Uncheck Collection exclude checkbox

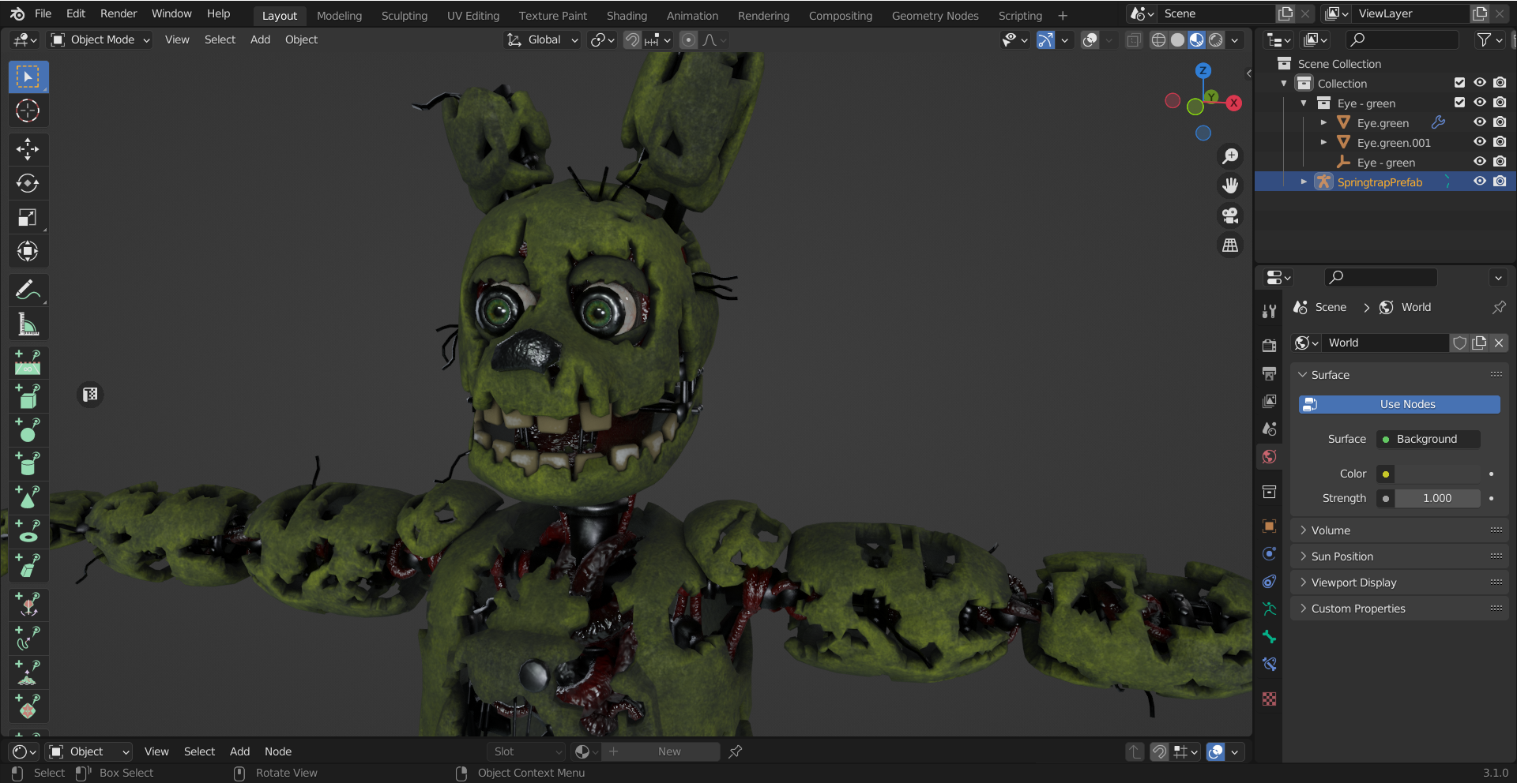1460,83
